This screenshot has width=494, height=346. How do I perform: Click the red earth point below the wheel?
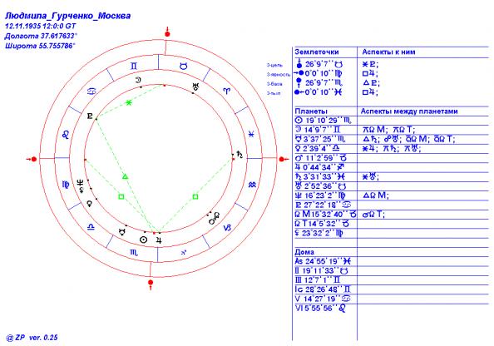pos(151,284)
